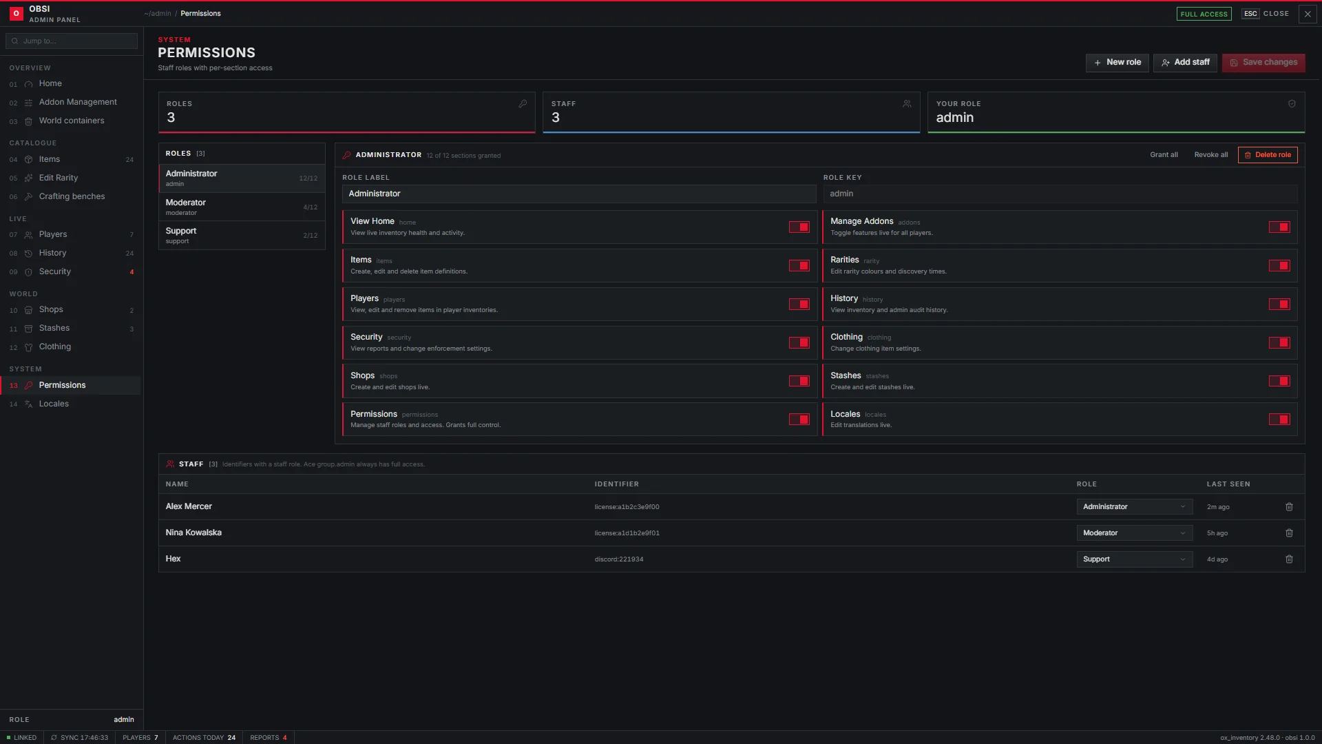Screen dimensions: 1322x744
Task: Select the Administrator role in list
Action: pyautogui.click(x=242, y=178)
